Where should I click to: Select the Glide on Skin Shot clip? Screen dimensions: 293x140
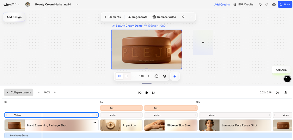171,125
